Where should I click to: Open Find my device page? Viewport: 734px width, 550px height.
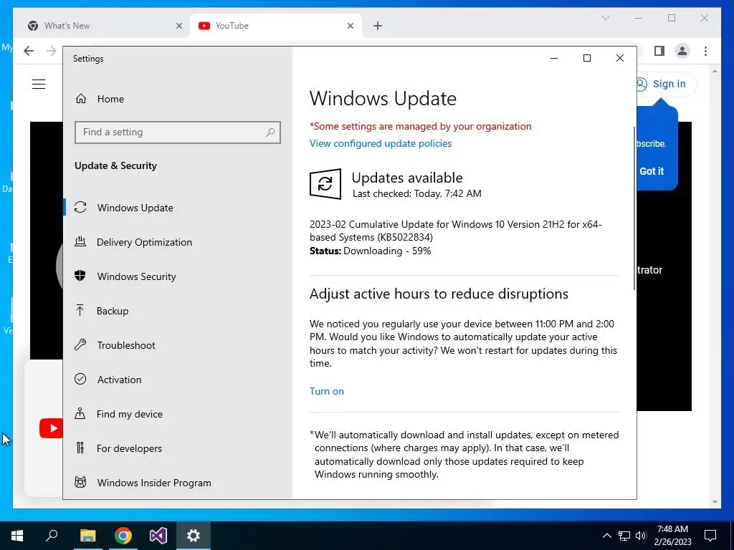click(130, 414)
